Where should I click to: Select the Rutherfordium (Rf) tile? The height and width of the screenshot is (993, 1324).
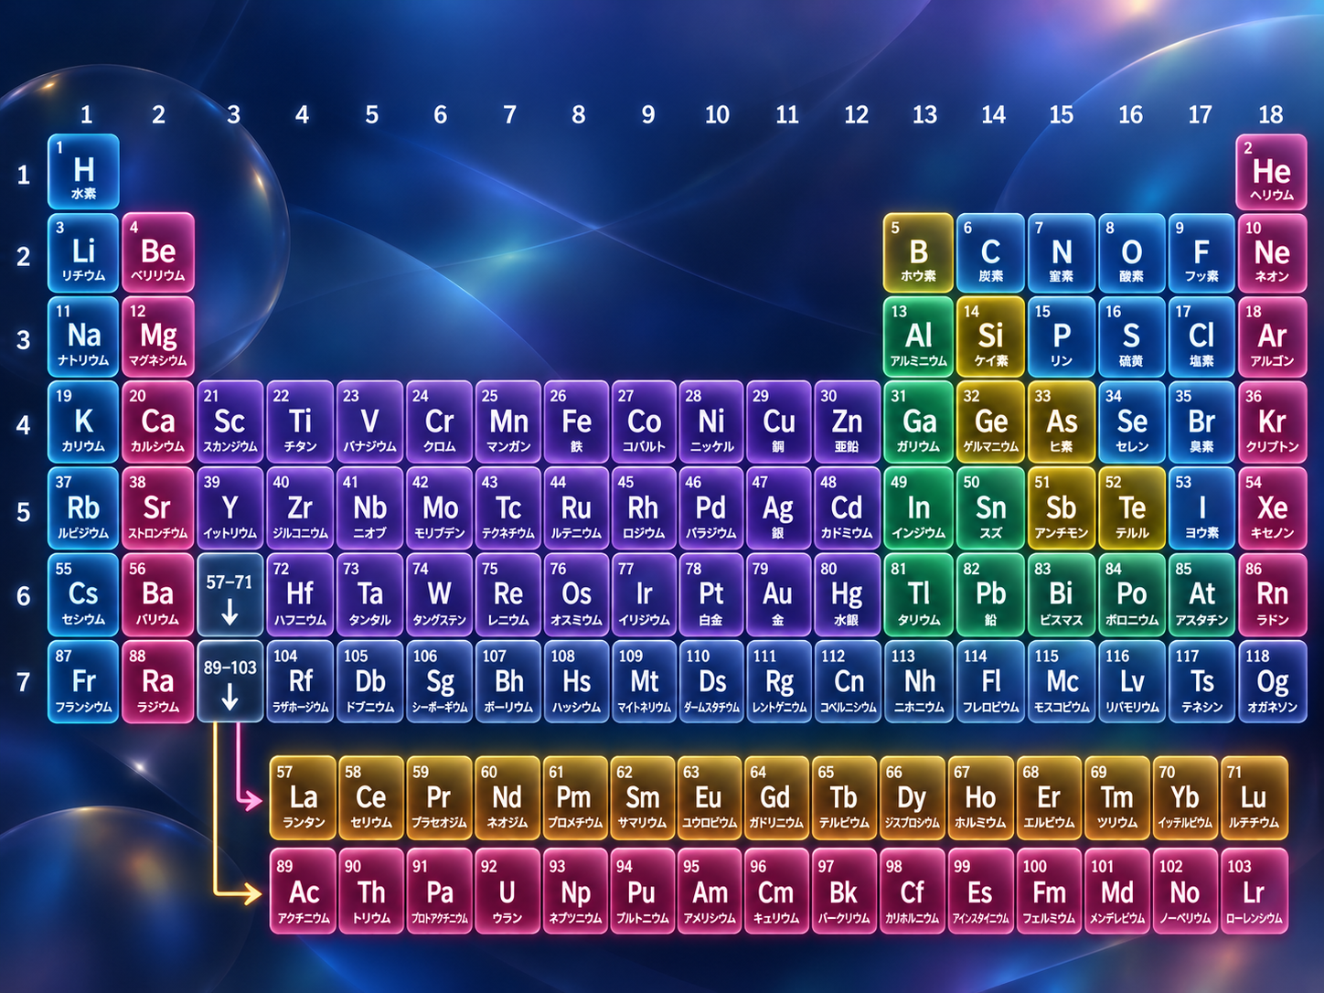(x=300, y=681)
